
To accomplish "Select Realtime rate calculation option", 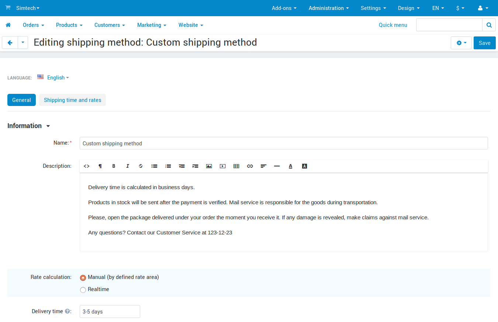I will point(83,290).
